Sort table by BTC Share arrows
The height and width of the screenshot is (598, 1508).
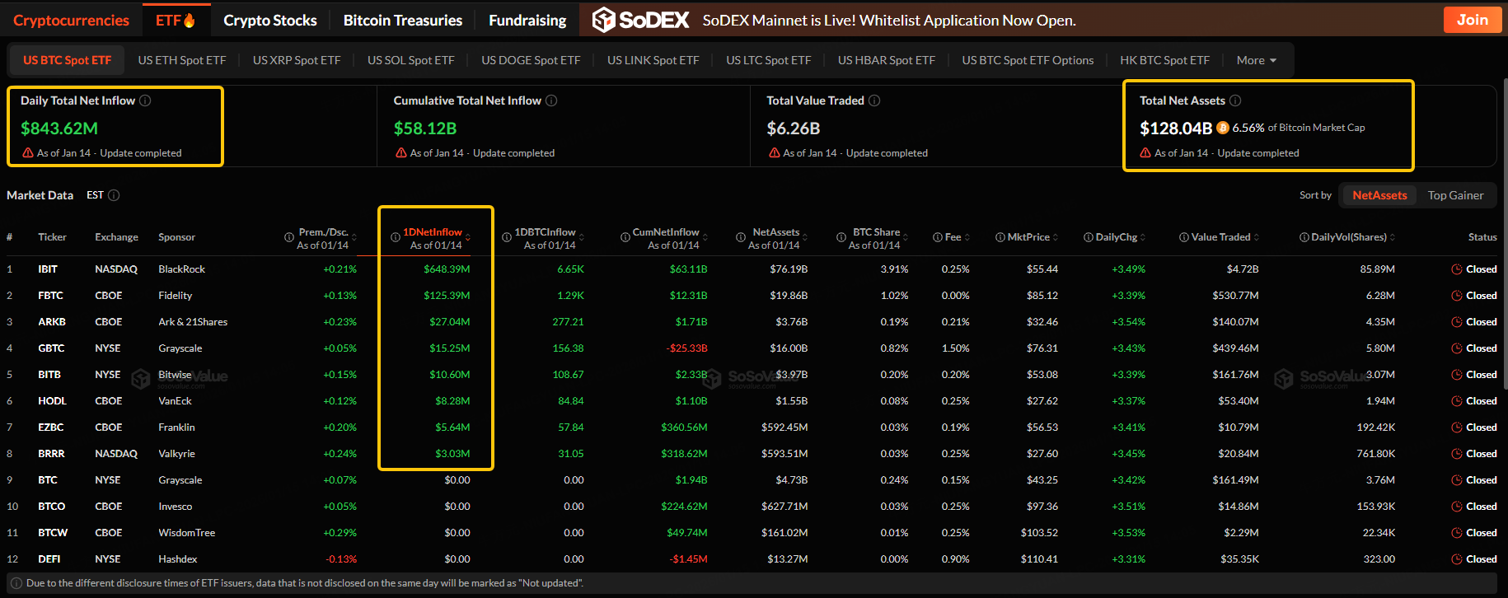click(906, 237)
